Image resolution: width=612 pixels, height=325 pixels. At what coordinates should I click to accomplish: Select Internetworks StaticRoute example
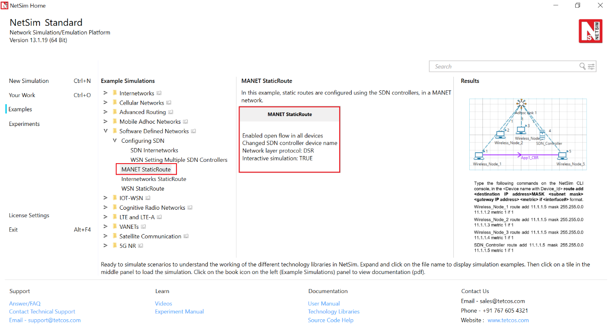coord(154,179)
